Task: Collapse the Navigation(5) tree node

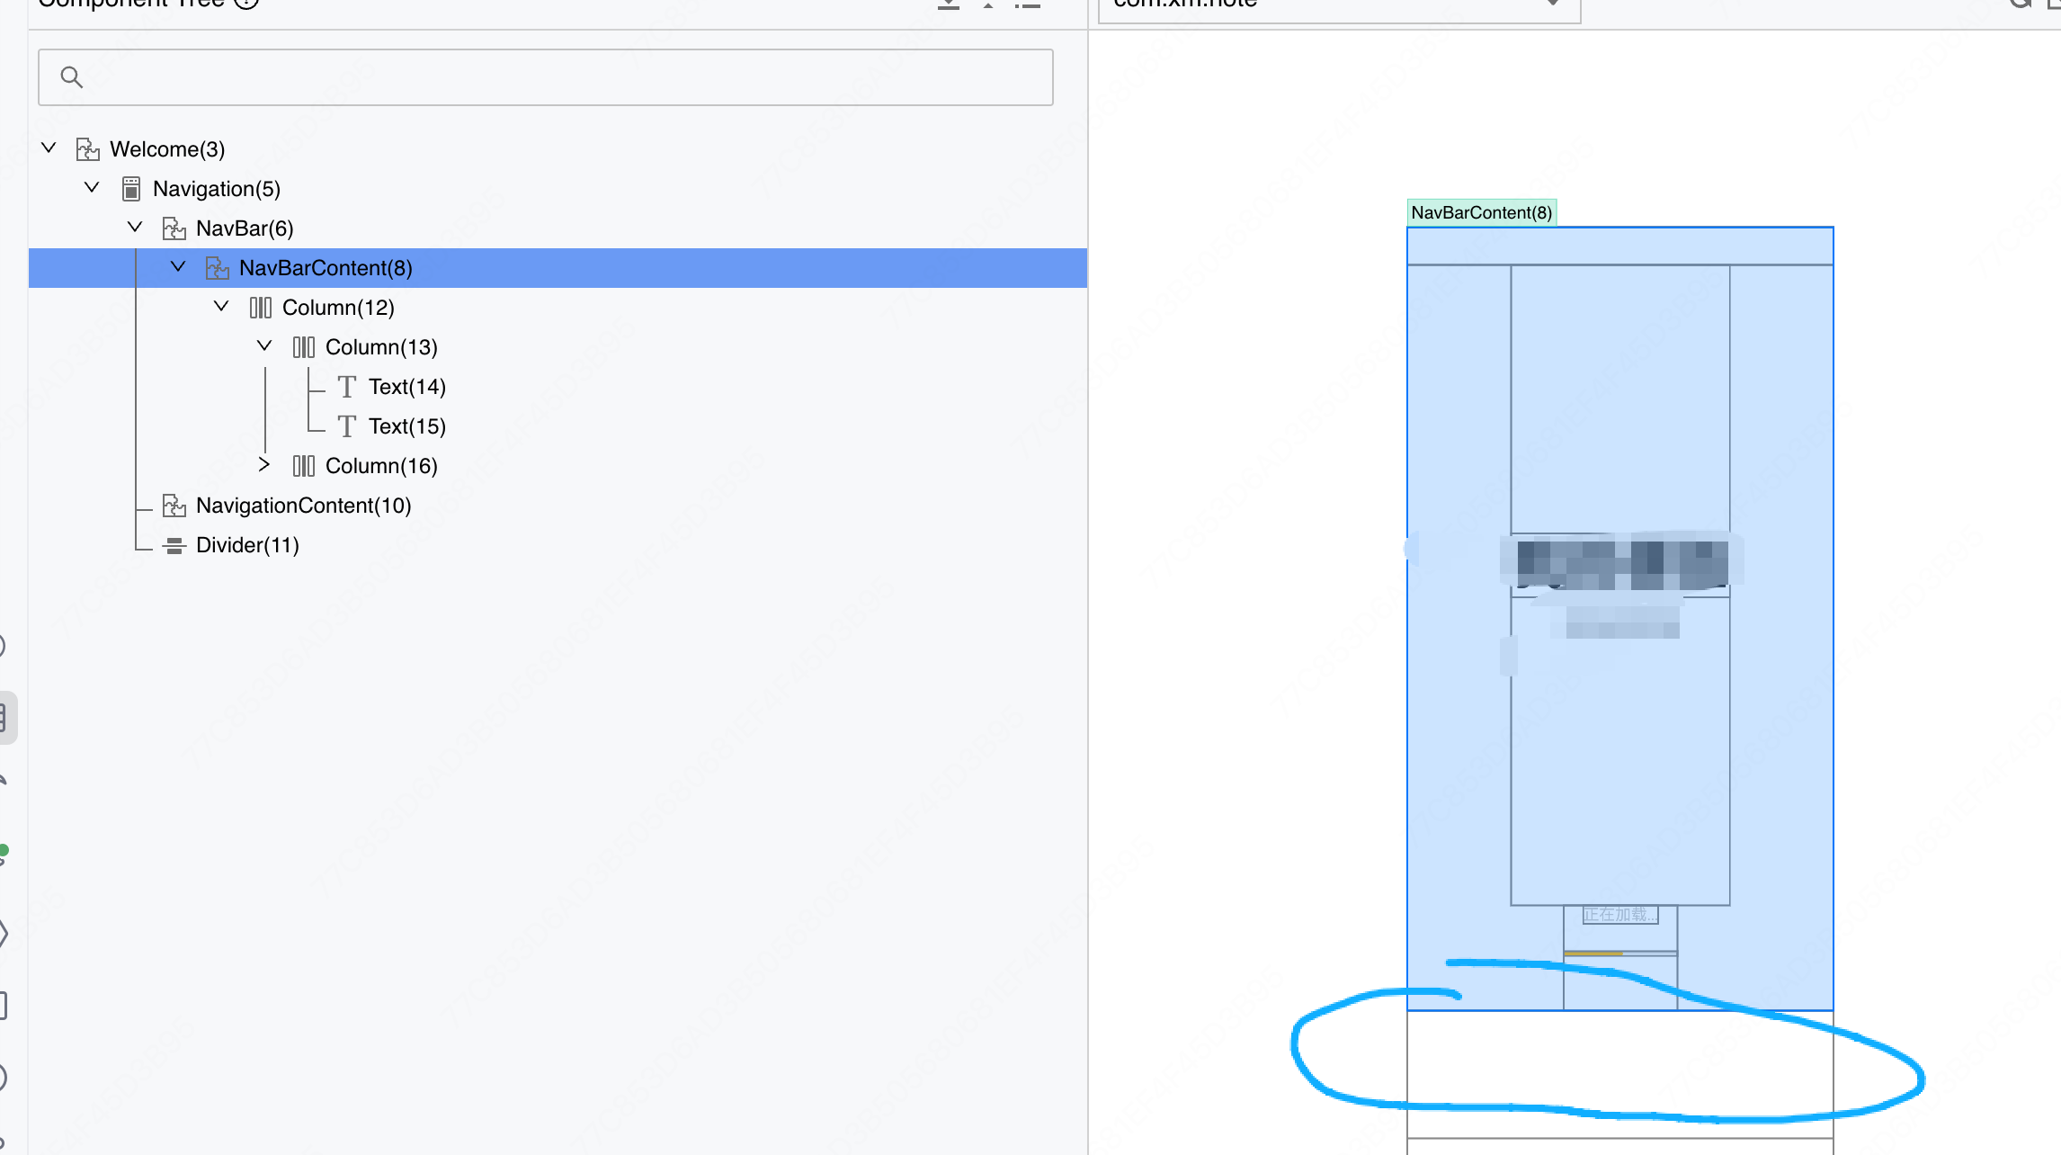Action: click(x=92, y=187)
